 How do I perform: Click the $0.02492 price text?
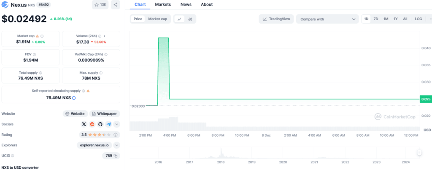24,19
